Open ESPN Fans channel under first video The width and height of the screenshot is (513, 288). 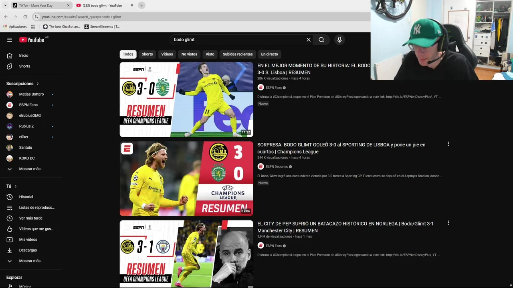tap(274, 88)
